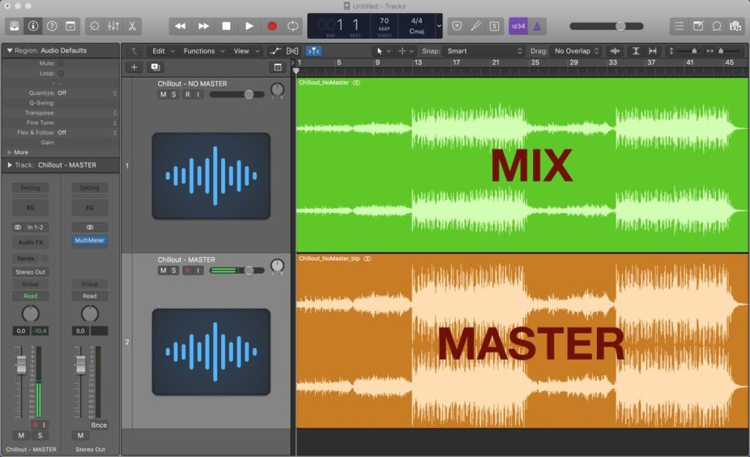The image size is (750, 457).
Task: Show the Toolbar icon
Action: point(70,26)
